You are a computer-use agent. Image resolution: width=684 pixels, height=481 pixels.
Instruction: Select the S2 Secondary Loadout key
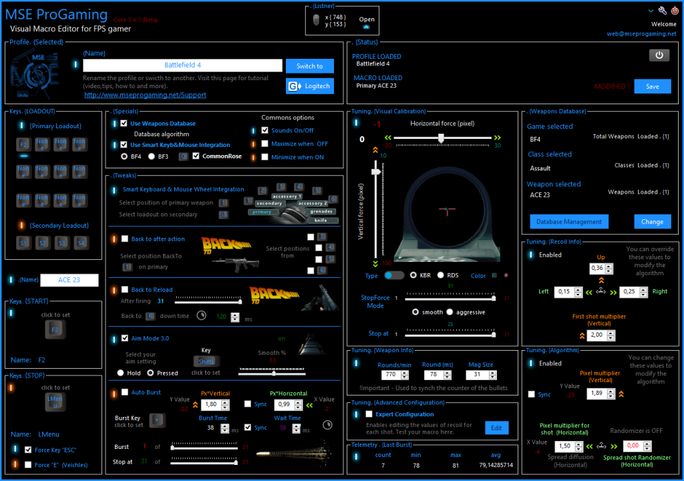pos(43,243)
